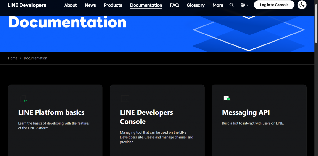Click the Messaging API chat icon
318x156 pixels.
click(x=227, y=99)
